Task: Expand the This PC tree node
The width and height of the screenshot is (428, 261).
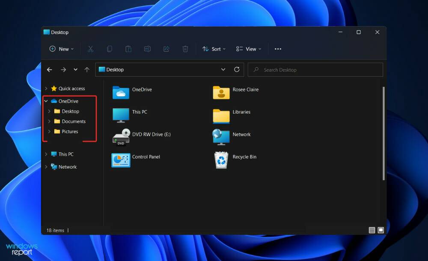Action: pyautogui.click(x=47, y=154)
